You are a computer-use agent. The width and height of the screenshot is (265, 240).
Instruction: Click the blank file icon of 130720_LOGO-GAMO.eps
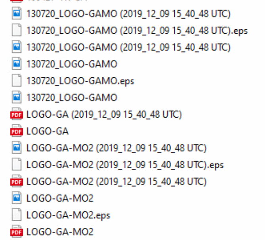point(17,80)
